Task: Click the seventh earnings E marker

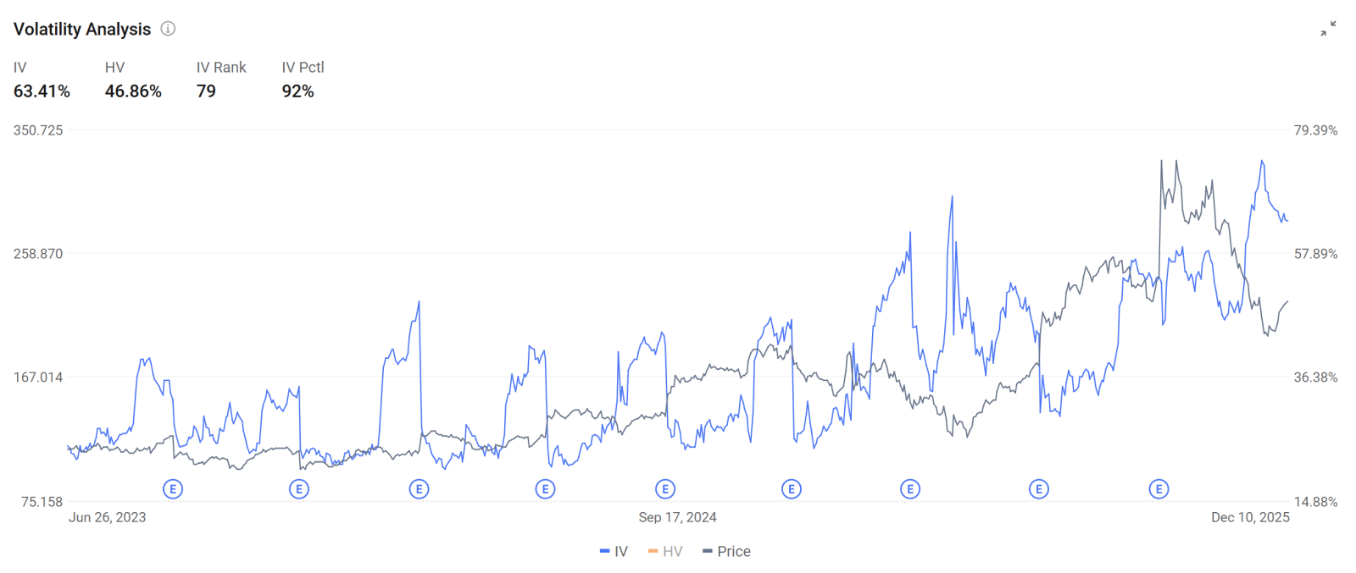Action: tap(910, 489)
